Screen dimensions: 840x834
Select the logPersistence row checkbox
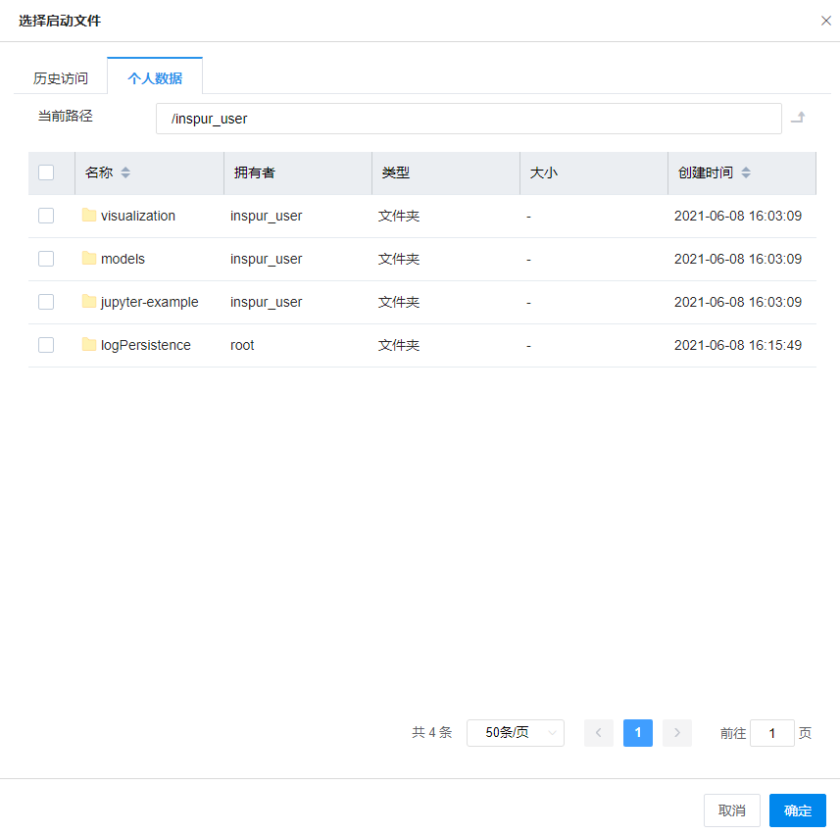point(46,345)
